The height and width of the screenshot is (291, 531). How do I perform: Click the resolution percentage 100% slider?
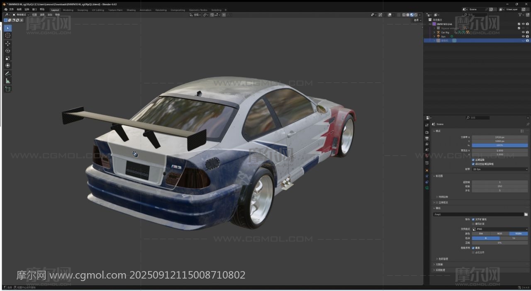click(x=500, y=145)
